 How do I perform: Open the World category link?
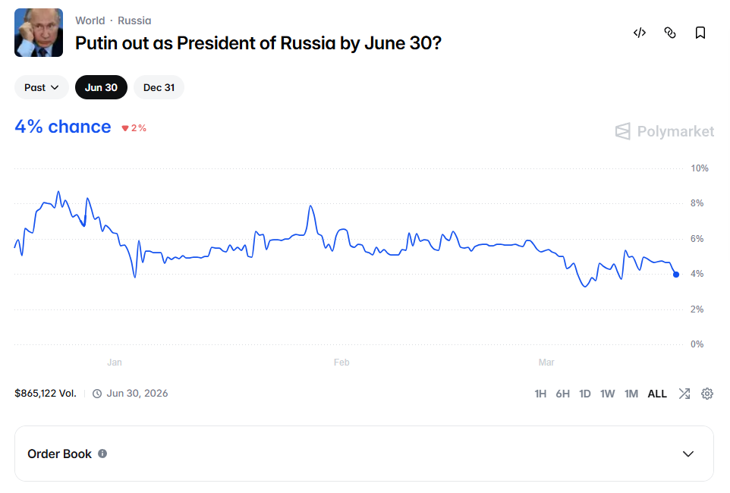90,20
